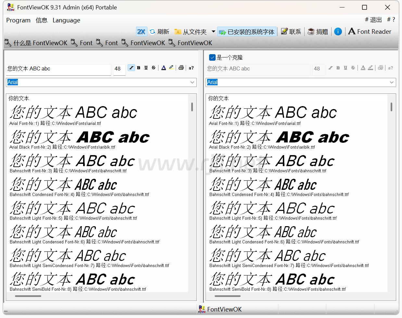
Task: Expand the right Arial font dropdown
Action: (392, 82)
